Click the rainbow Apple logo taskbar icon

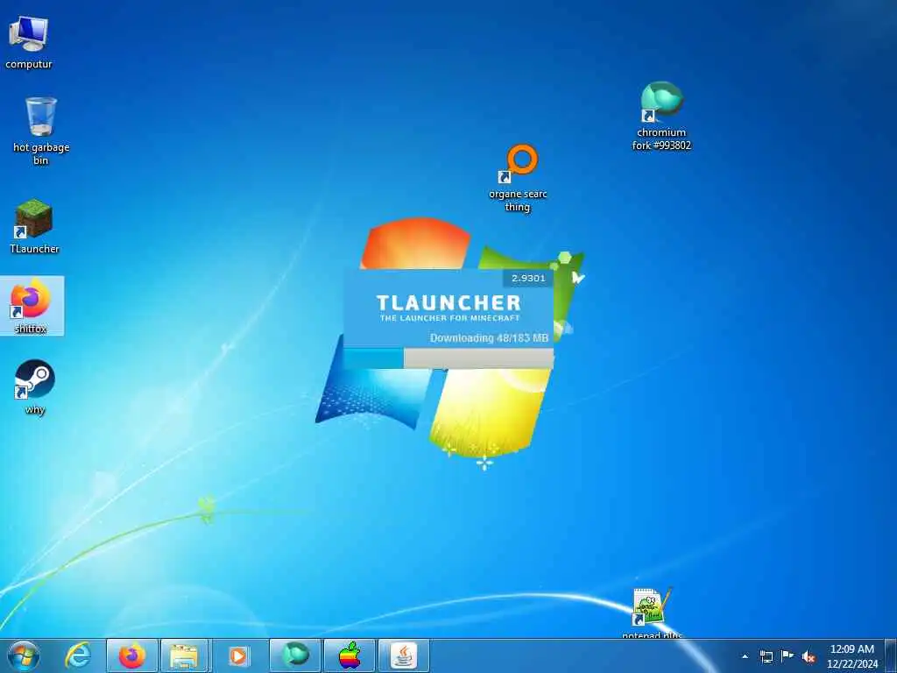[x=349, y=655]
